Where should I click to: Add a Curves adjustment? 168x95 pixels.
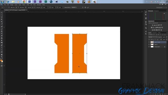click(157, 25)
